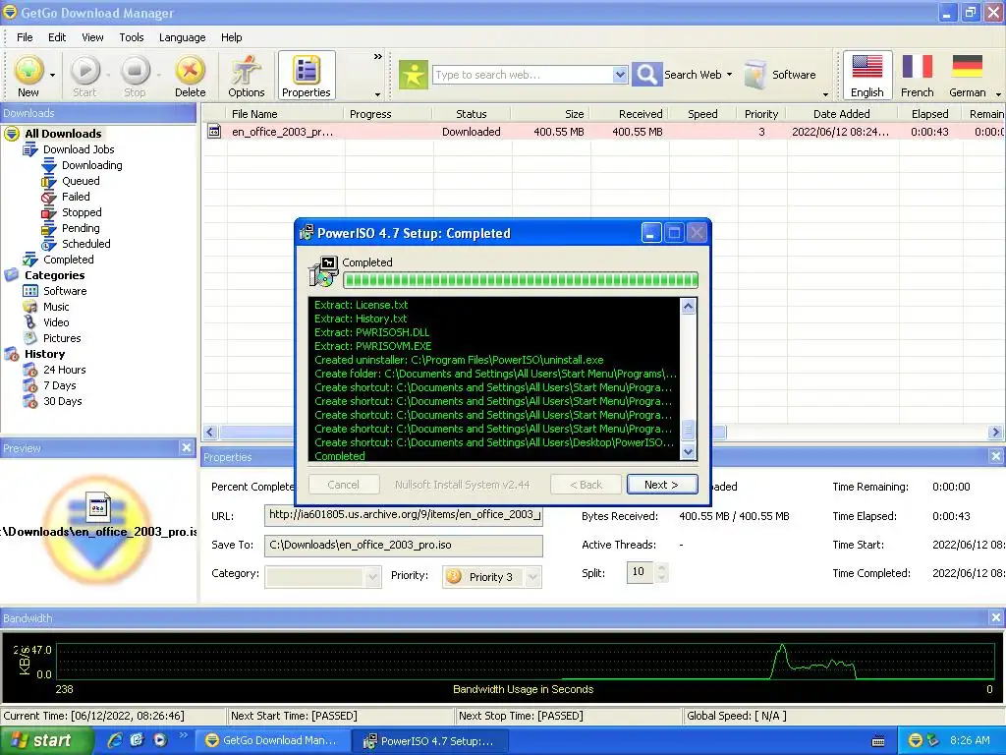Click the ISO file icon in download row

(214, 132)
